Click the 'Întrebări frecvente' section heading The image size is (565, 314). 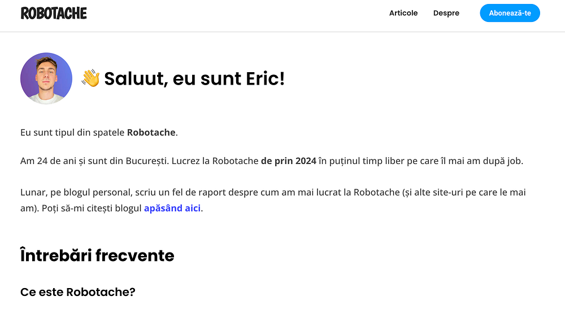click(97, 255)
